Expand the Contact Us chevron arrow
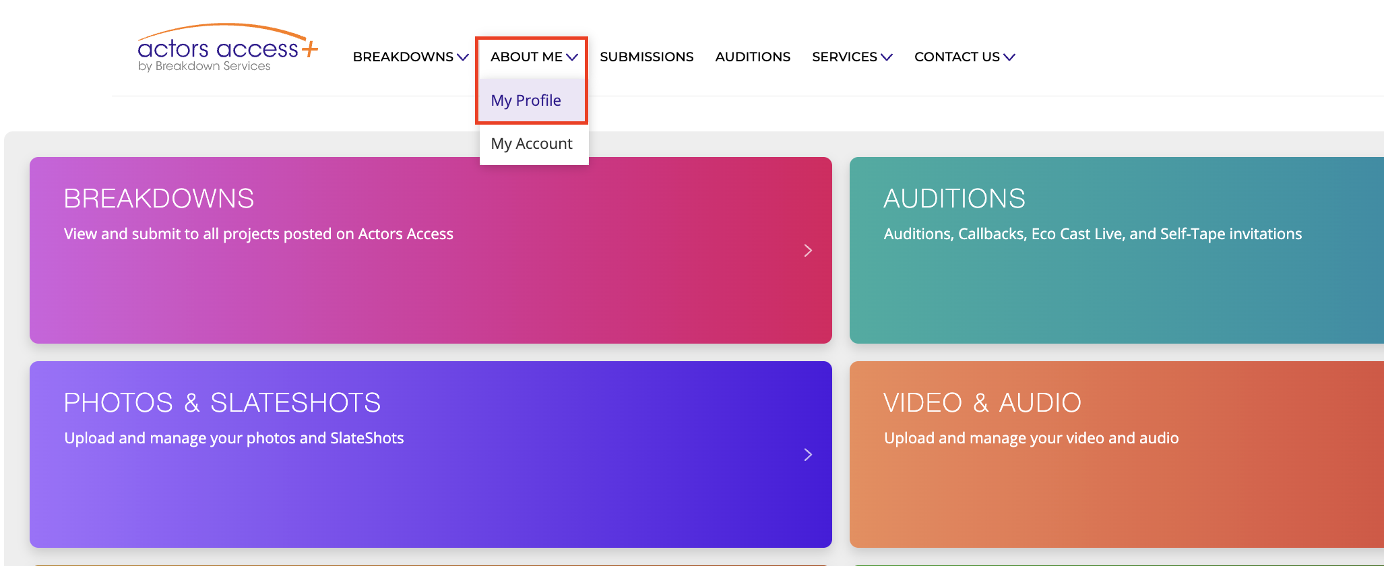The height and width of the screenshot is (566, 1384). 1009,57
